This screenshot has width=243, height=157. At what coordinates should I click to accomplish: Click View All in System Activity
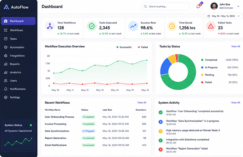tap(236, 103)
